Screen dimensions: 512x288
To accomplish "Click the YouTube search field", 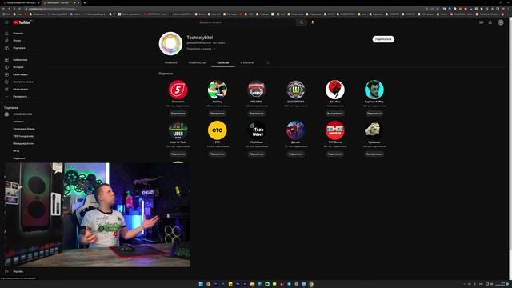I will pyautogui.click(x=246, y=22).
